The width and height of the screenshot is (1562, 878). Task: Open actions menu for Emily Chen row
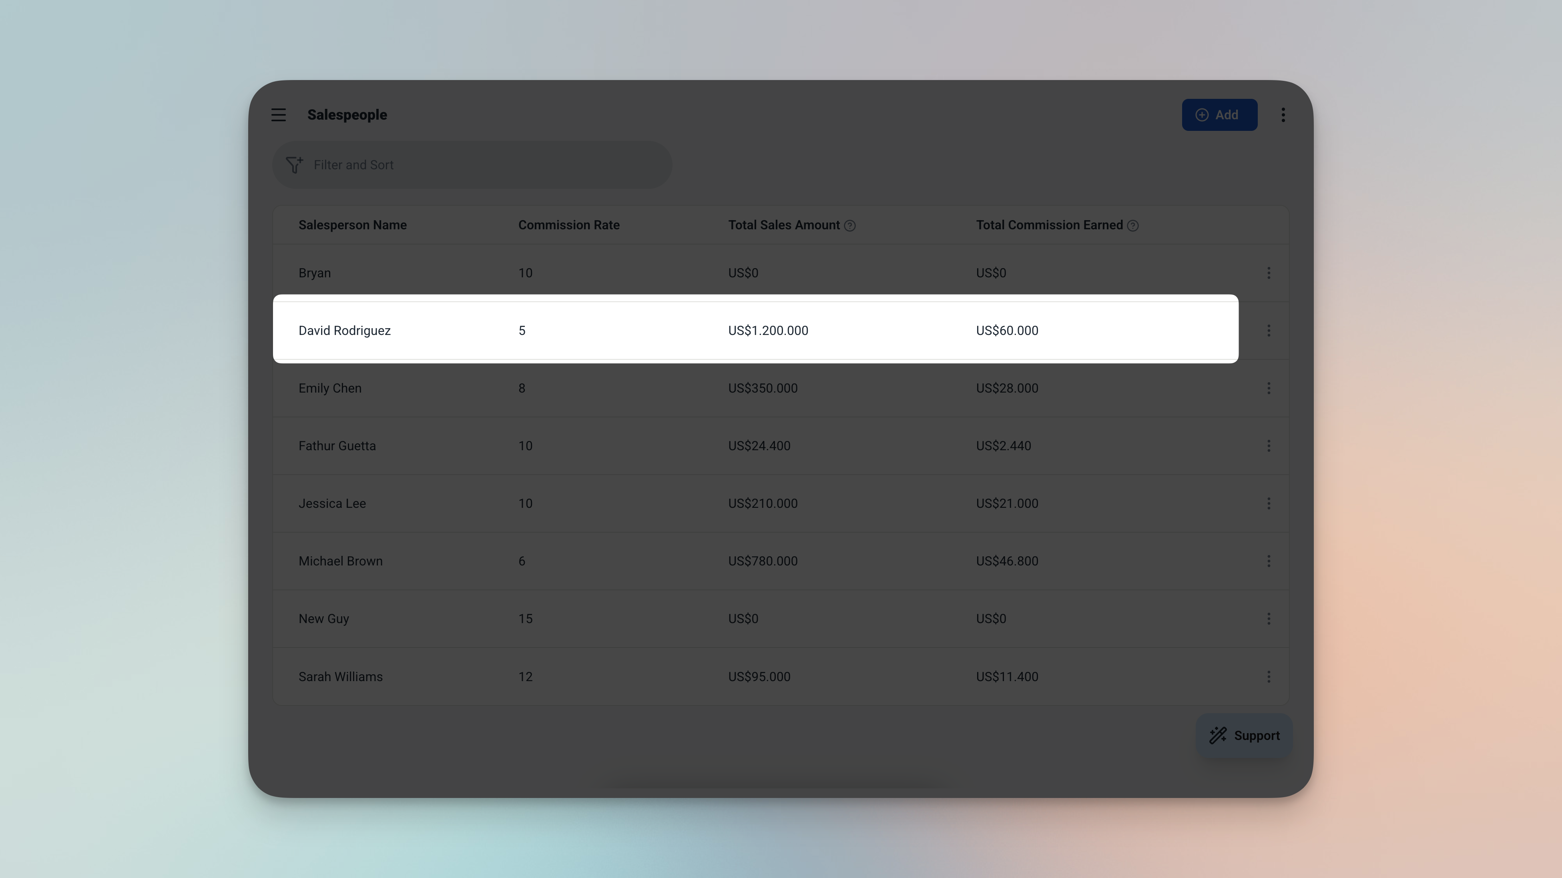(1269, 388)
